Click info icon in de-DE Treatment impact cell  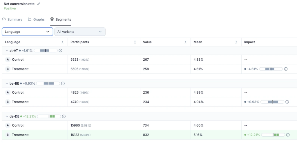click(x=288, y=135)
